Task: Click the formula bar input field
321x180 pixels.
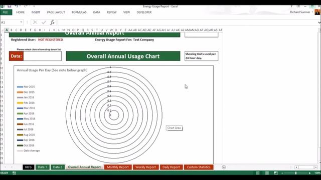Action: [187, 22]
